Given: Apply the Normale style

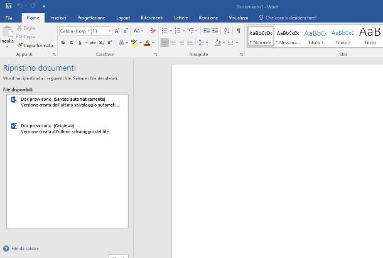Looking at the screenshot, I should coord(261,36).
